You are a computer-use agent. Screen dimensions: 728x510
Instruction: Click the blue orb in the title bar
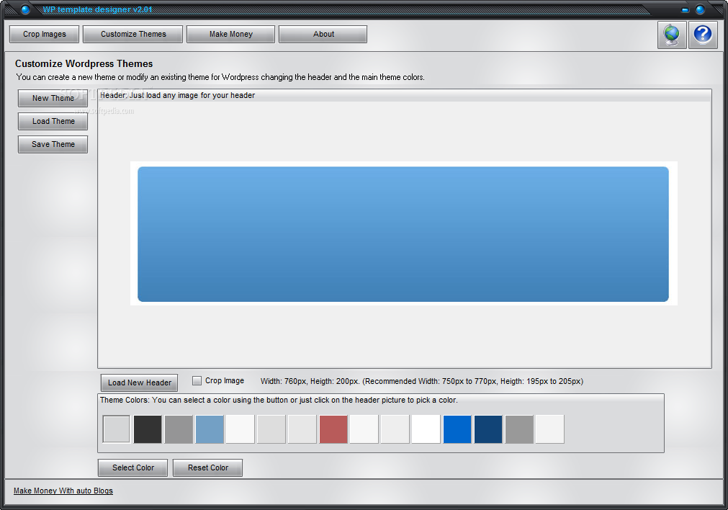(x=25, y=9)
